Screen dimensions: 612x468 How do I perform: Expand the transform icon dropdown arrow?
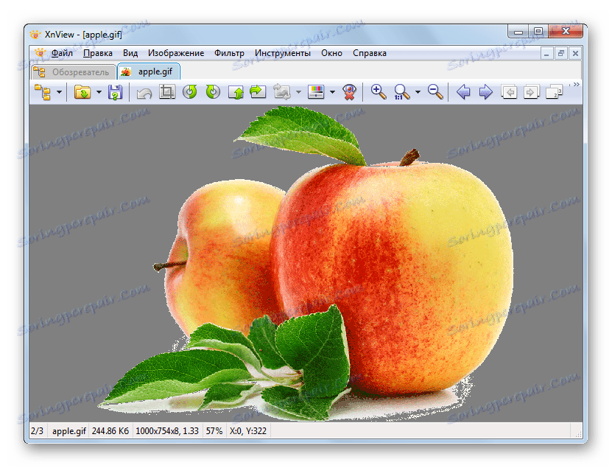(x=298, y=93)
